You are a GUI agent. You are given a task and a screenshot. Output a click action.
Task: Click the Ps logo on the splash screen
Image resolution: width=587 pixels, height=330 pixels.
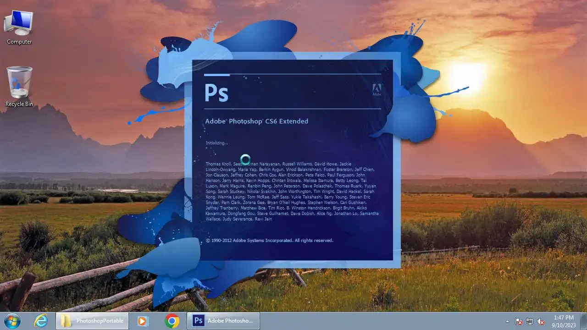(216, 93)
